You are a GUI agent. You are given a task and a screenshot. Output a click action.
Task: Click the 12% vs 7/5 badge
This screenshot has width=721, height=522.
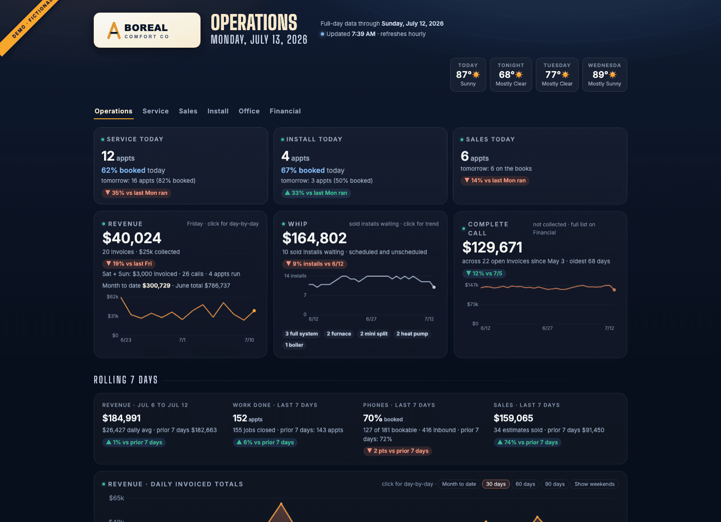(x=484, y=274)
